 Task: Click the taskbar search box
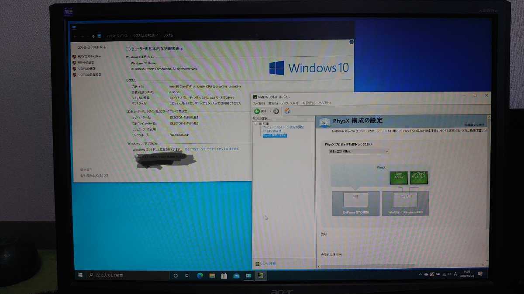click(x=128, y=275)
